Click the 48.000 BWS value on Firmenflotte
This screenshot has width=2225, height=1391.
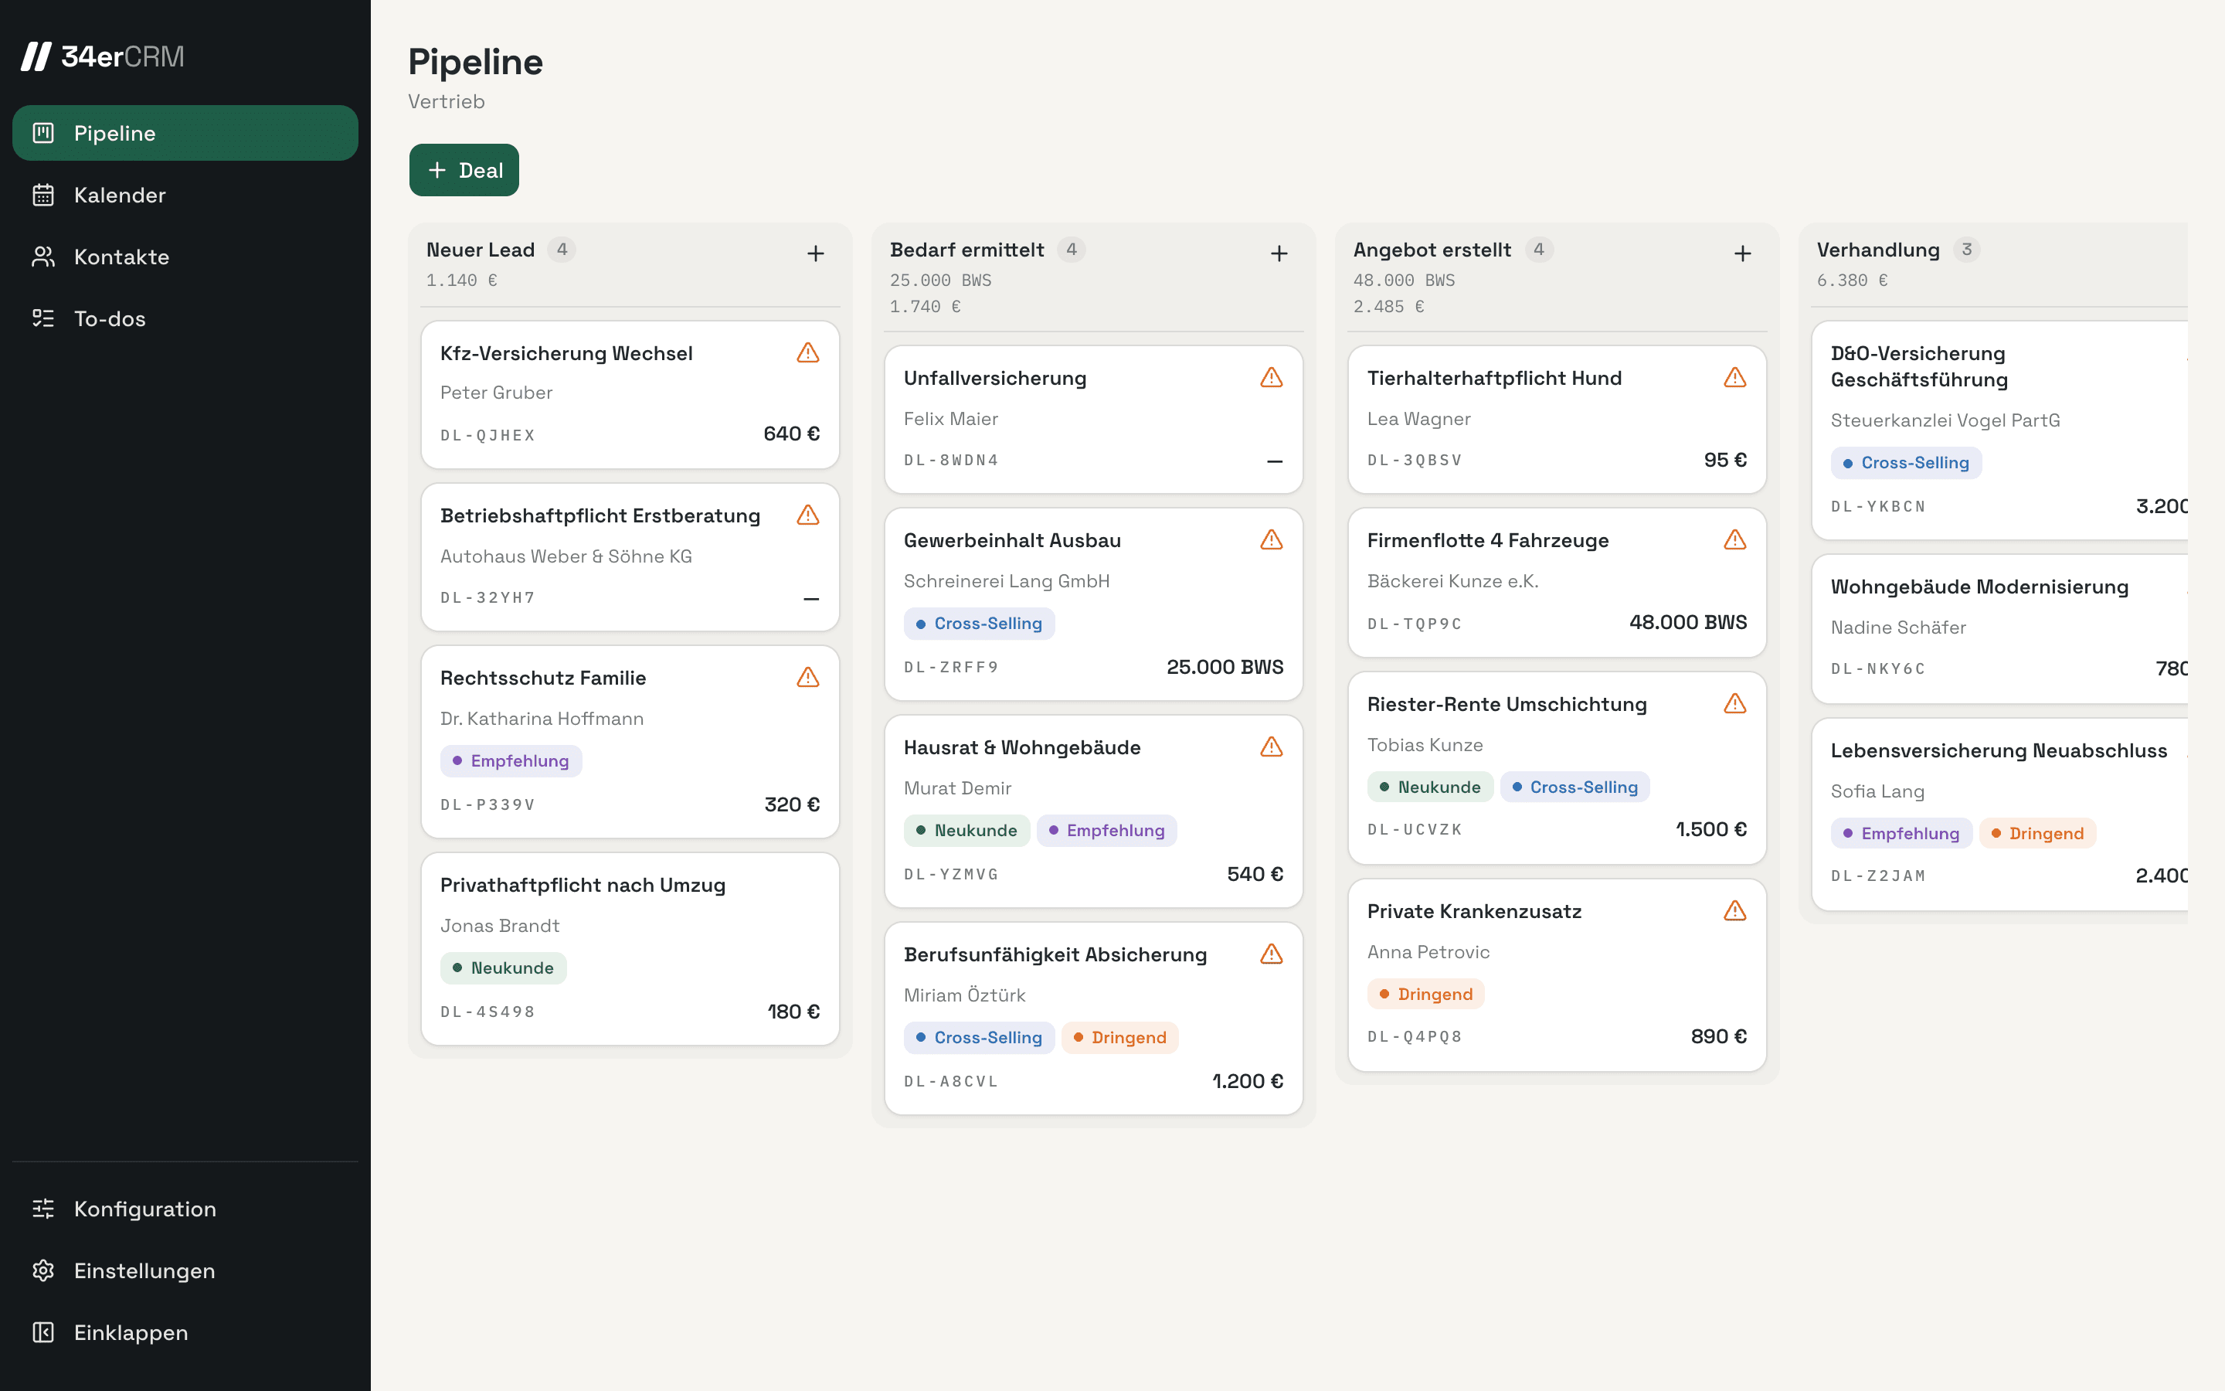tap(1688, 623)
